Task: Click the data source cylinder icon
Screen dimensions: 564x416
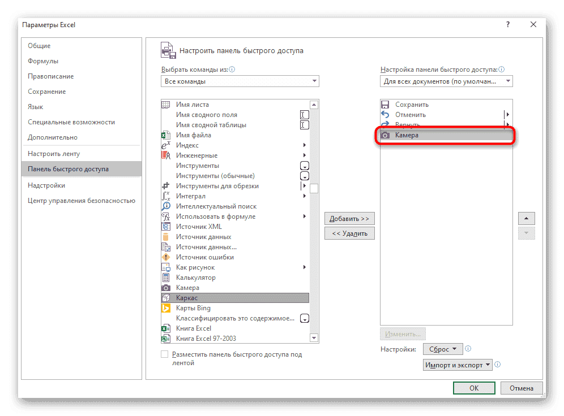Action: pos(166,237)
